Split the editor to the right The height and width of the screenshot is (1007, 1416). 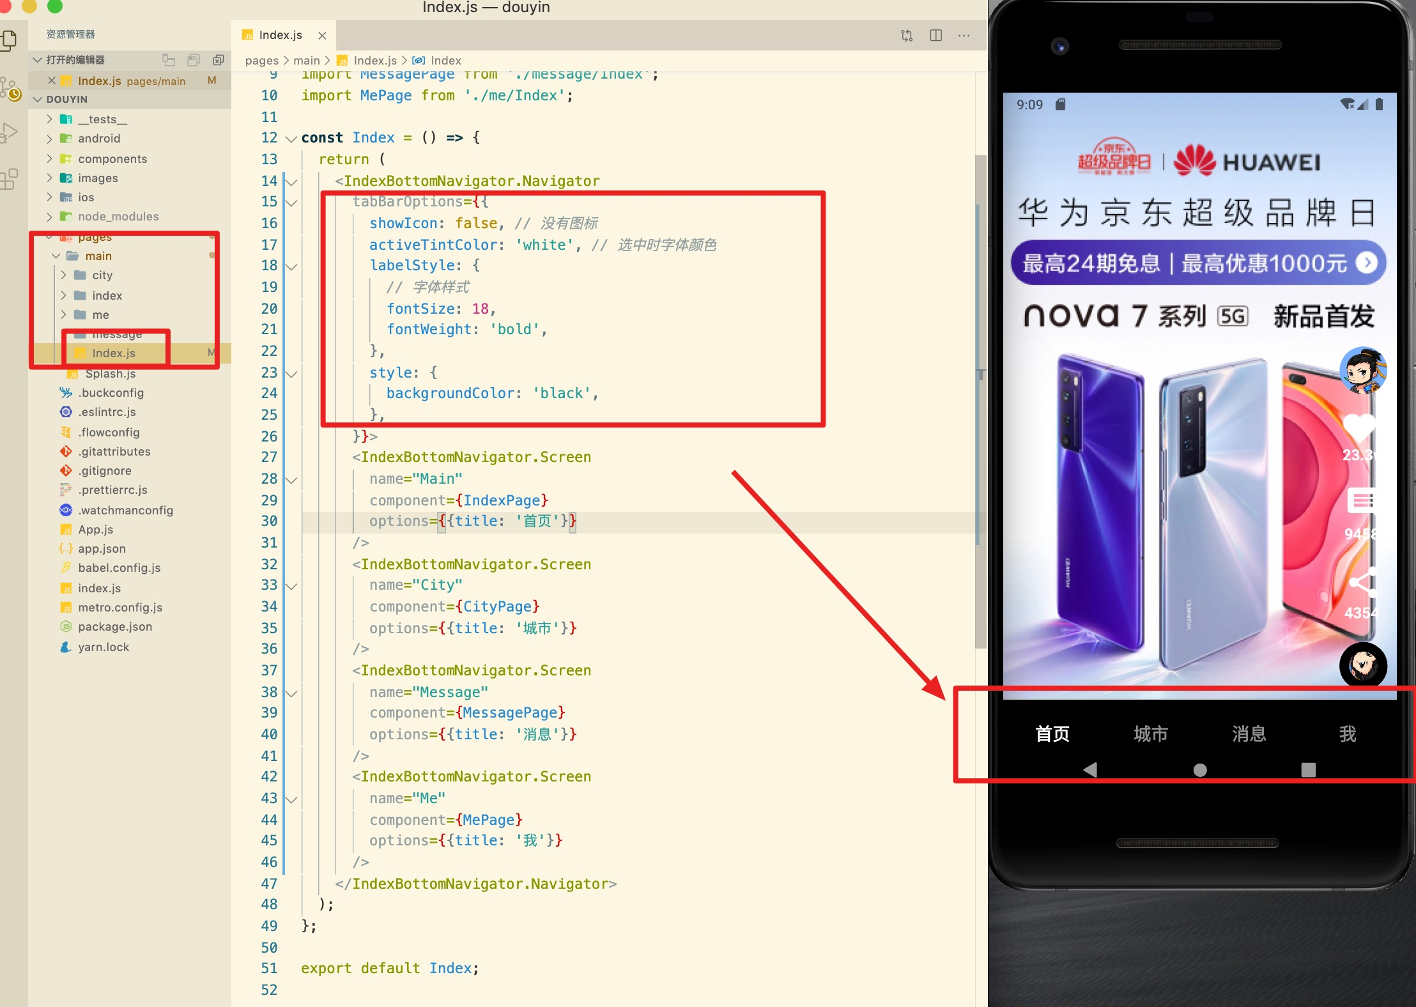(936, 35)
